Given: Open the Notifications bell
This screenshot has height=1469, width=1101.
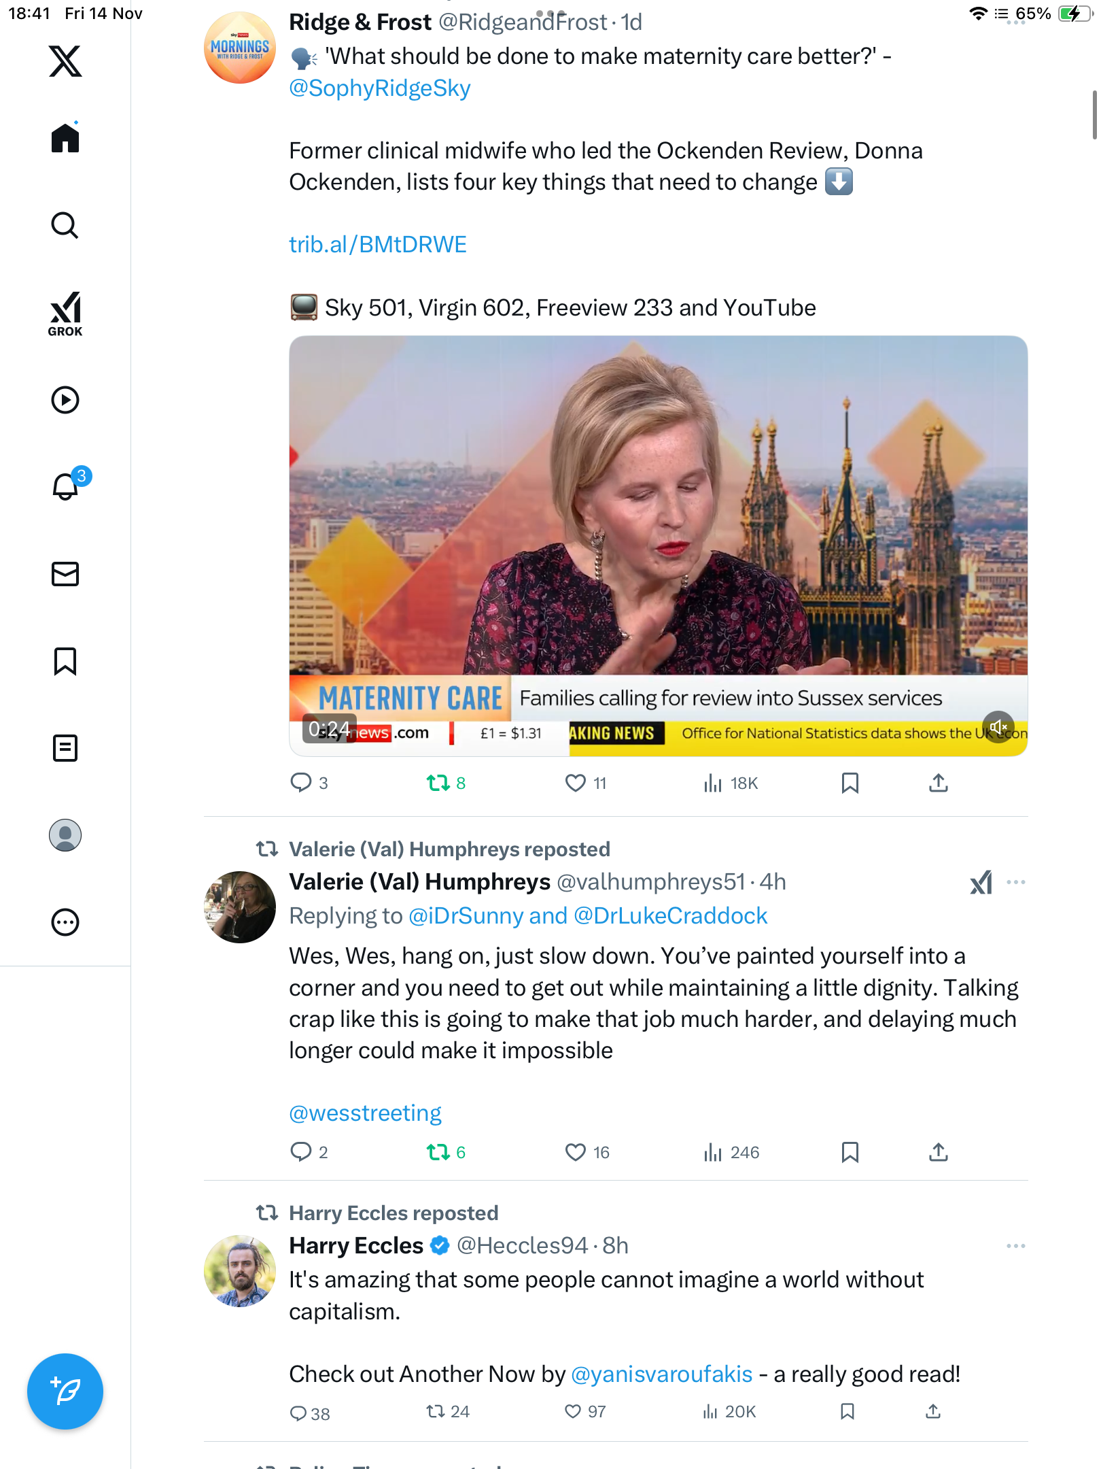Looking at the screenshot, I should [x=66, y=486].
